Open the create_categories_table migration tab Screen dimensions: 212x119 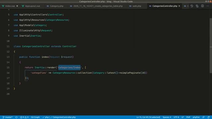click(x=98, y=6)
